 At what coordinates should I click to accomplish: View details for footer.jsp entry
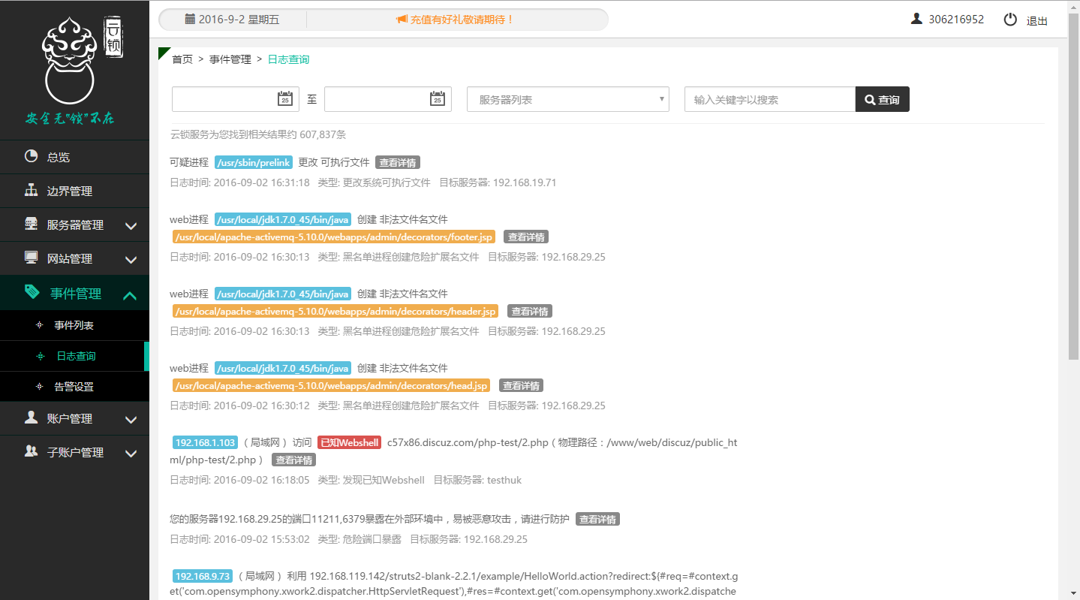pyautogui.click(x=526, y=237)
